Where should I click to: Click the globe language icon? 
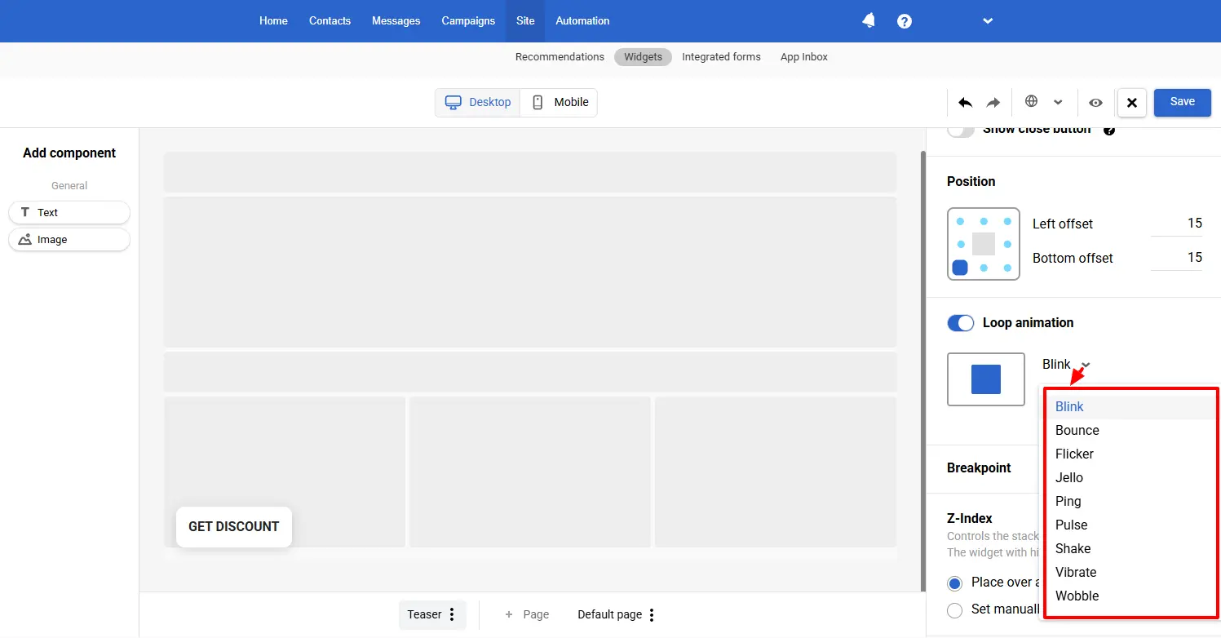click(x=1031, y=102)
